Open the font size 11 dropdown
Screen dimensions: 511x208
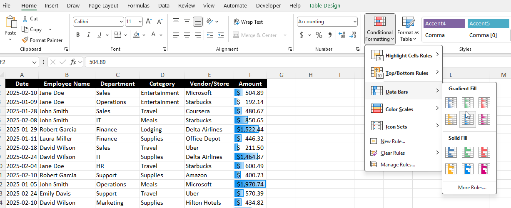pyautogui.click(x=140, y=22)
